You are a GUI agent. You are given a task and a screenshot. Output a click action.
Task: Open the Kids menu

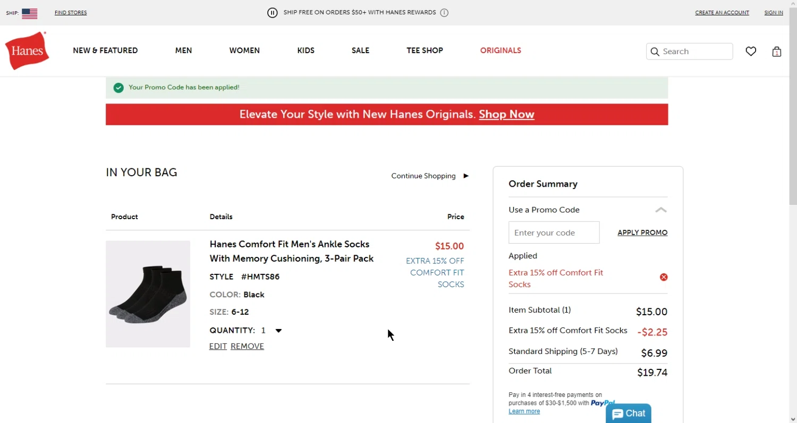click(x=306, y=50)
